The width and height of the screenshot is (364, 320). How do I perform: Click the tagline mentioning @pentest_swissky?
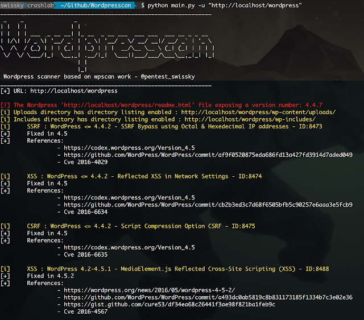(x=99, y=77)
